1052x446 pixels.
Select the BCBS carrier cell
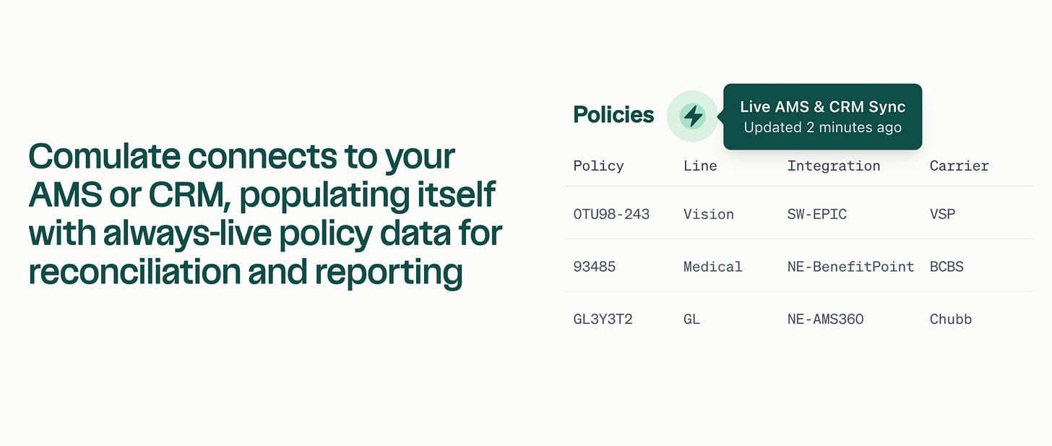point(947,267)
